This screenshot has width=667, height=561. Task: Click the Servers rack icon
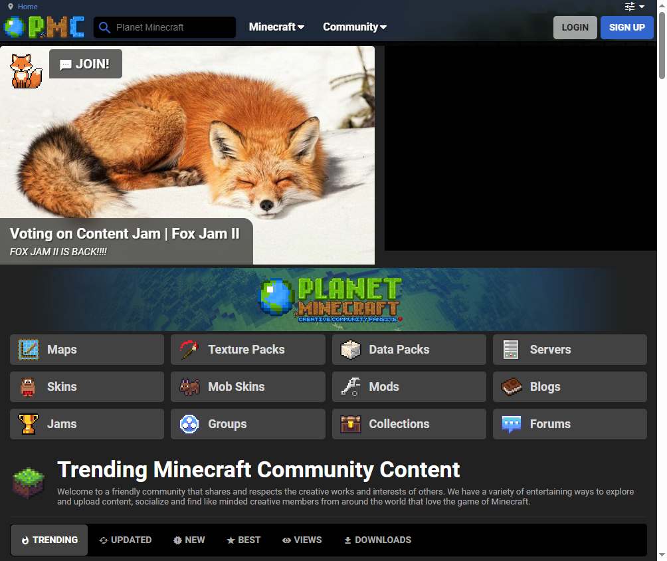pyautogui.click(x=511, y=350)
